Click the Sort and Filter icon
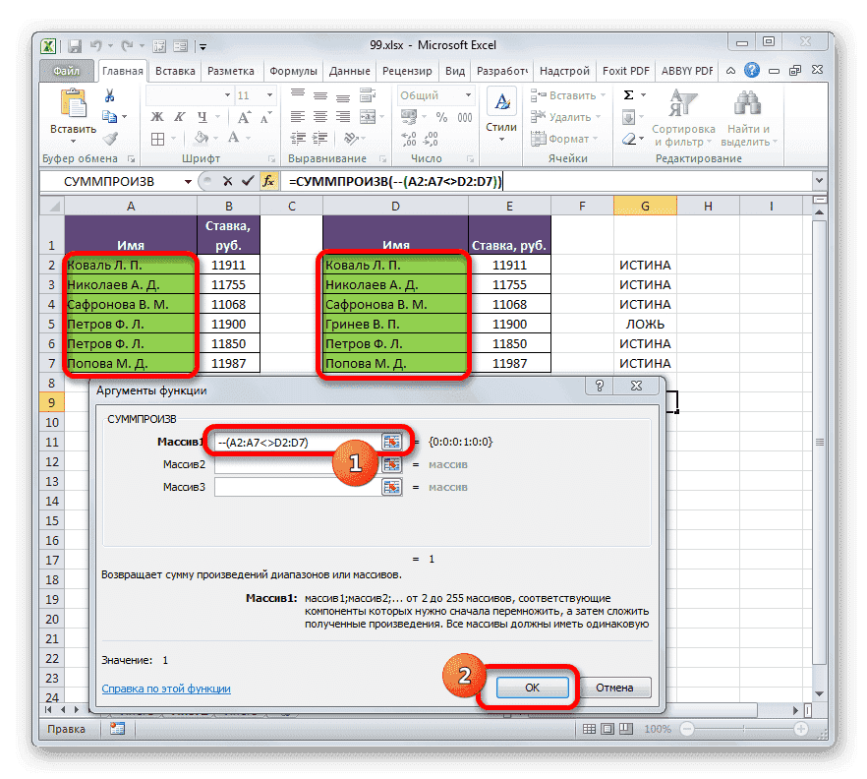 point(683,101)
